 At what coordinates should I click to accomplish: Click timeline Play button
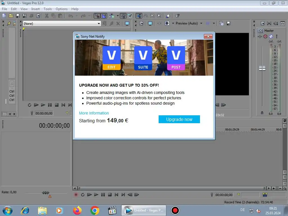pyautogui.click(x=96, y=195)
